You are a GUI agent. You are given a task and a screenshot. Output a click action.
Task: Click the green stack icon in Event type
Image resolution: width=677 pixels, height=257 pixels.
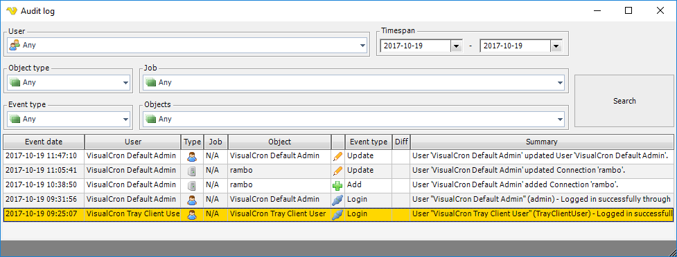point(15,119)
